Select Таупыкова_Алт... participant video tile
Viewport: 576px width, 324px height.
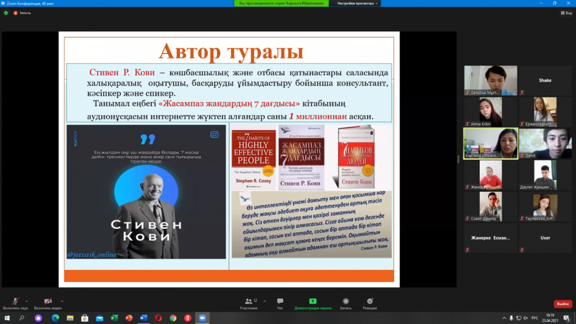click(545, 206)
